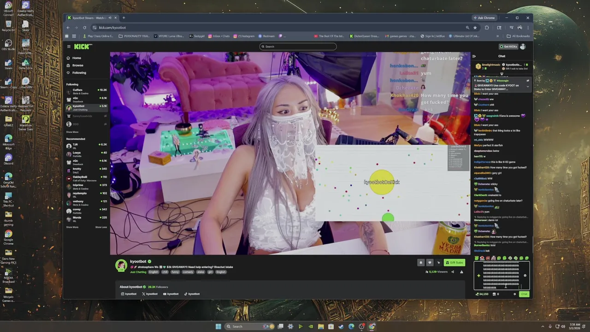Image resolution: width=590 pixels, height=332 pixels.
Task: Open kyootbot YouTube link
Action: click(x=171, y=294)
